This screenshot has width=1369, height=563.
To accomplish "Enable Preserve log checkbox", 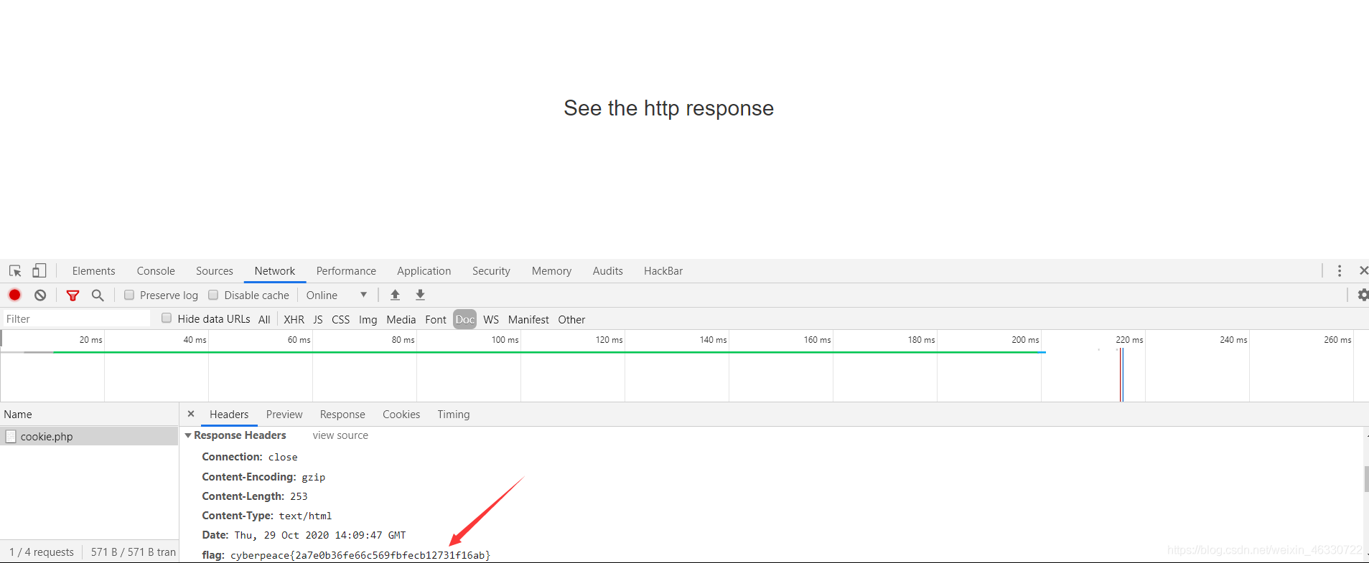I will coord(129,295).
